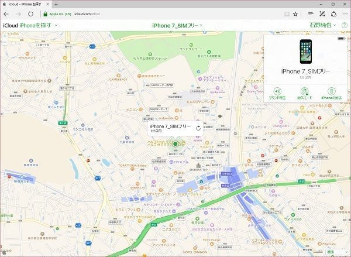Refresh location in device callout
This screenshot has height=257, width=351.
click(198, 128)
